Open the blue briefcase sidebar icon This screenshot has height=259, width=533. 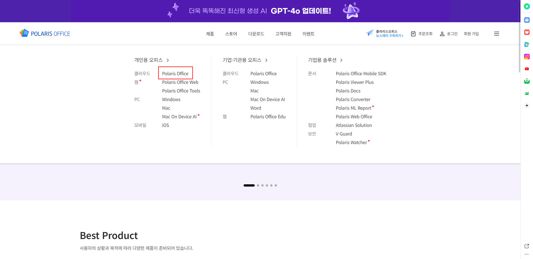(527, 20)
